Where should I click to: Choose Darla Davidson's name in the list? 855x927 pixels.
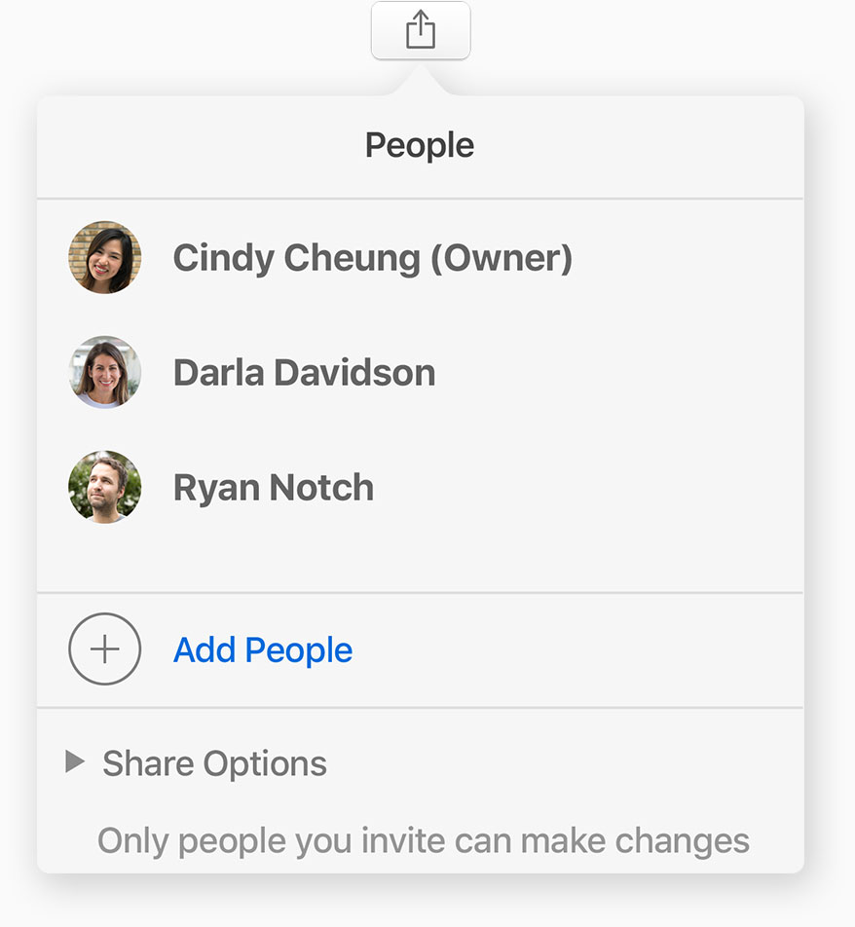point(304,372)
